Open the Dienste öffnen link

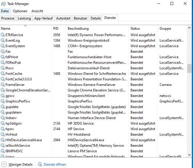55,165
